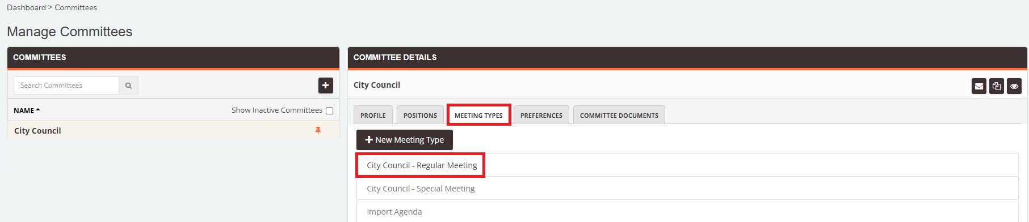Click the copy committee icon
The width and height of the screenshot is (1029, 222).
(x=997, y=86)
